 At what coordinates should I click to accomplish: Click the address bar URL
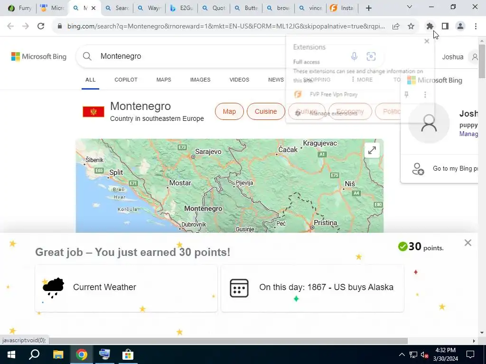click(x=226, y=27)
